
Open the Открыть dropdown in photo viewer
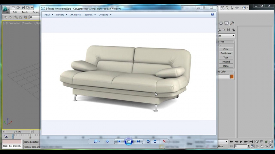tap(105, 15)
